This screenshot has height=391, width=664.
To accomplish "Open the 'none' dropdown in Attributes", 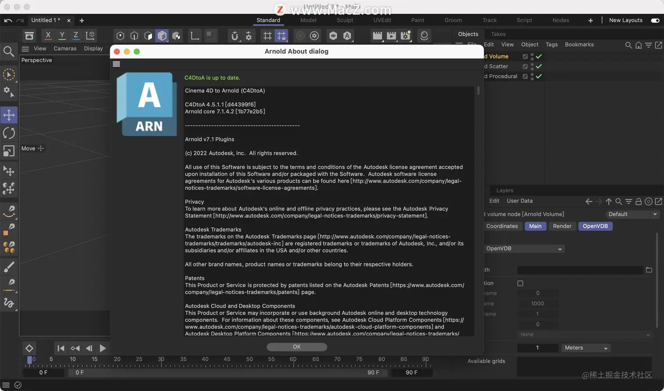I will (x=585, y=334).
